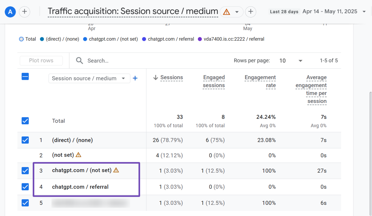372x216 pixels.
Task: Add a comparison with the plus icon beside avatar
Action: point(24,12)
